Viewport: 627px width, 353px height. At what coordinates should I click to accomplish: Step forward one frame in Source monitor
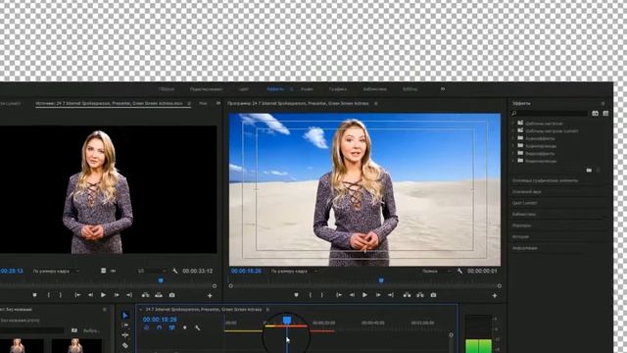[x=117, y=295]
